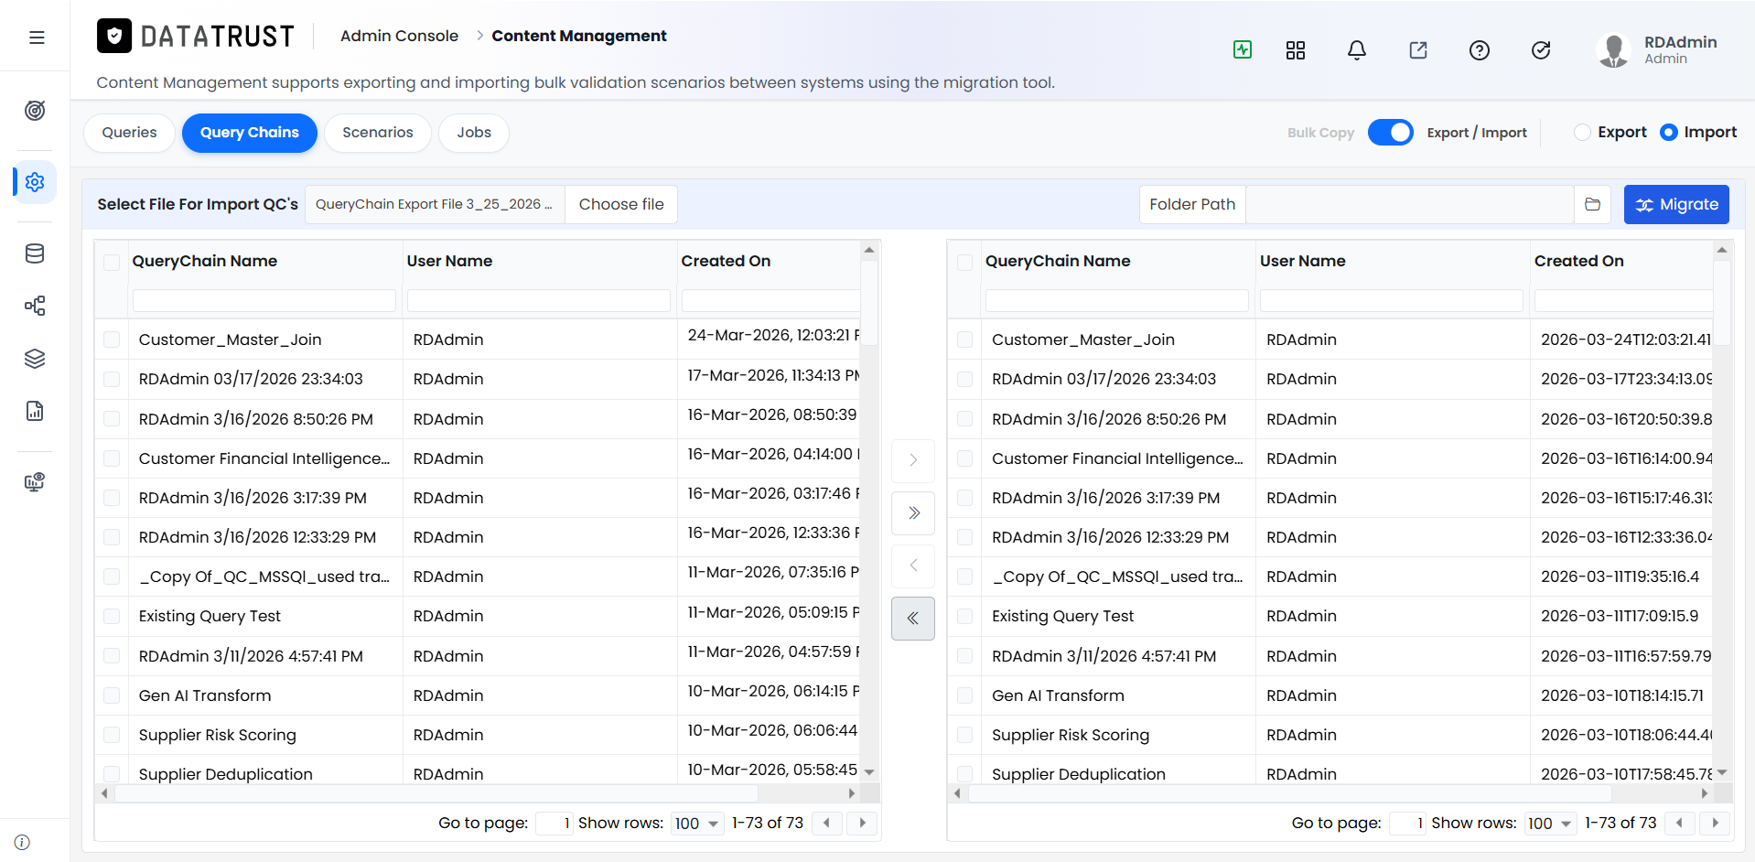Check the right Gen AI Transform checkbox
1755x862 pixels.
964,695
